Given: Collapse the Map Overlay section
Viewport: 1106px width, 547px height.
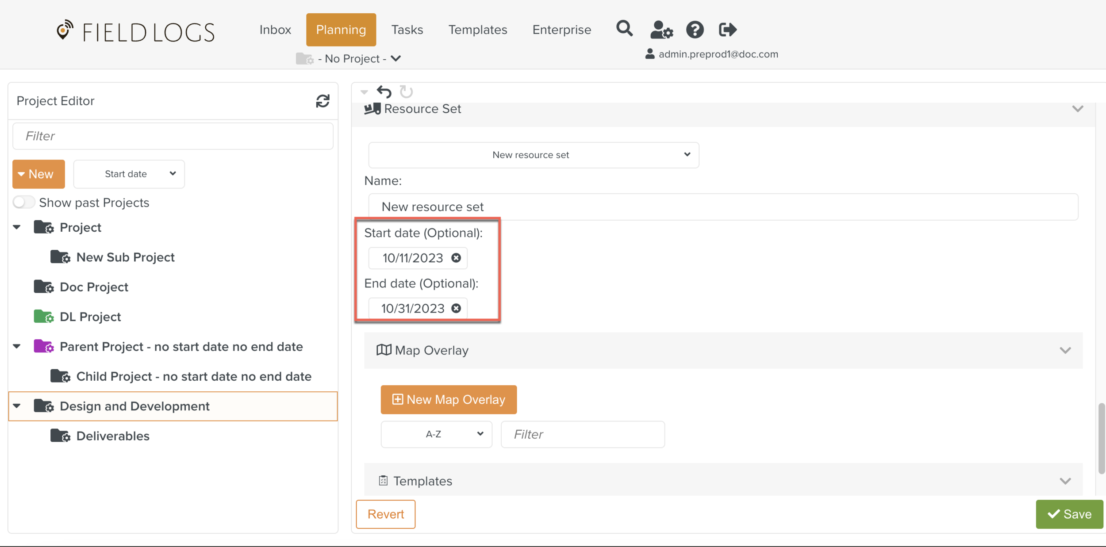Looking at the screenshot, I should [1065, 350].
